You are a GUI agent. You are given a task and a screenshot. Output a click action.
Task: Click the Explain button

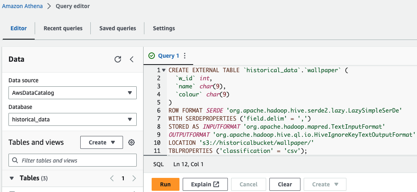[205, 184]
